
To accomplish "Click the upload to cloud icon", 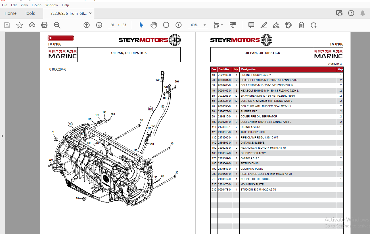I will 32,25.
